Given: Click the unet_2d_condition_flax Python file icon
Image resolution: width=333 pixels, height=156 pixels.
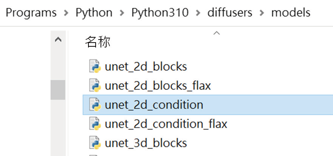Looking at the screenshot, I should [x=95, y=124].
